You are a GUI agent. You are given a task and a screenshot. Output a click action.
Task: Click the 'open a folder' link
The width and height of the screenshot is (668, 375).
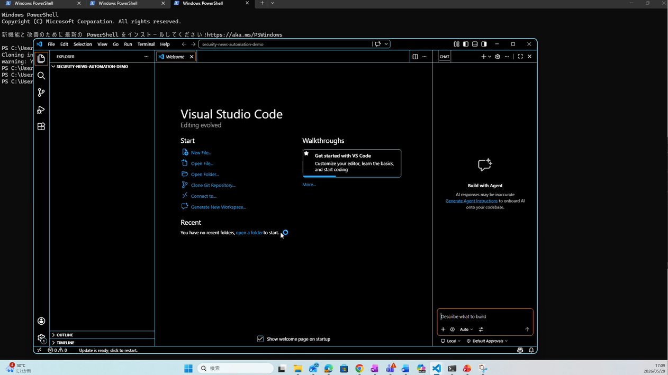point(249,233)
